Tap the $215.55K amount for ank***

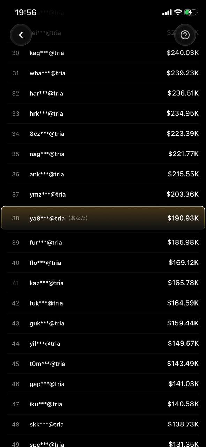[183, 174]
